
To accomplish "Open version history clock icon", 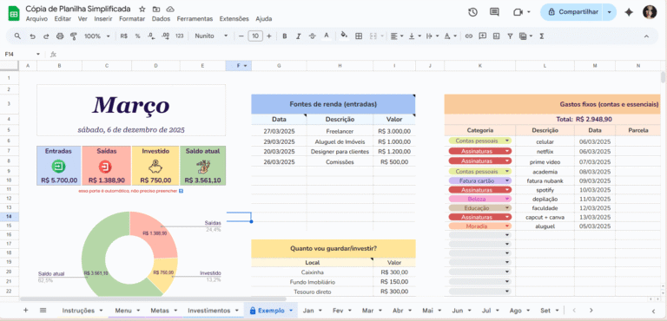I will 472,12.
